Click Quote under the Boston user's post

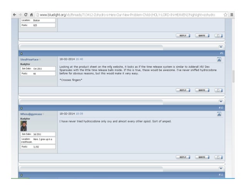pos(202,35)
